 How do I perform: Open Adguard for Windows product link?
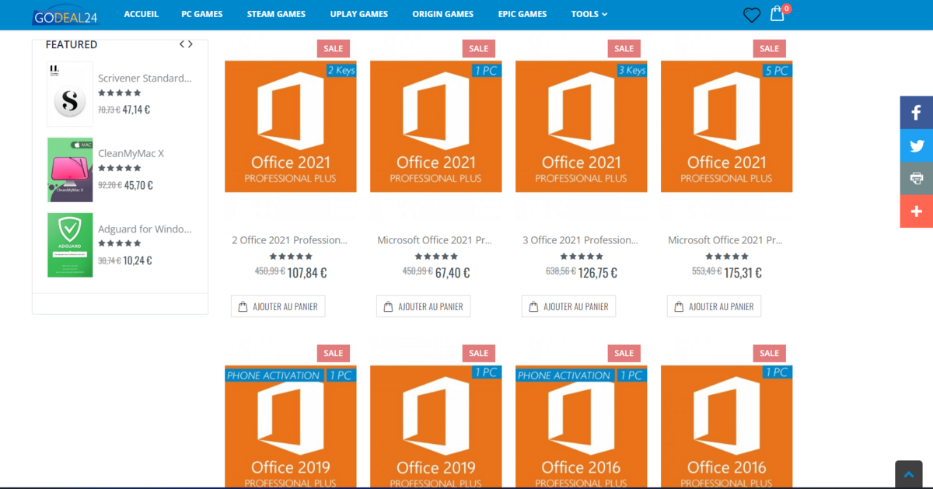[x=145, y=229]
